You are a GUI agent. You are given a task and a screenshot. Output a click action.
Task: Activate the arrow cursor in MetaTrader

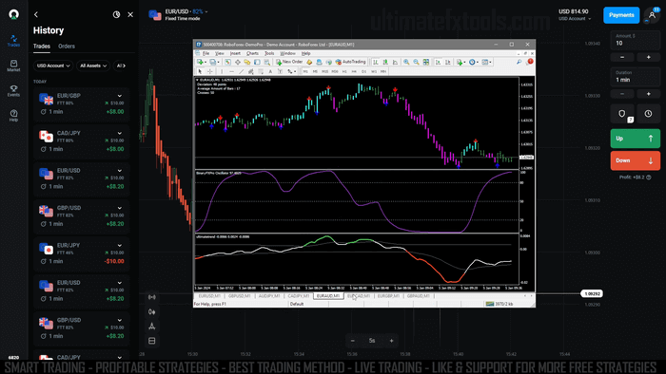[x=200, y=71]
